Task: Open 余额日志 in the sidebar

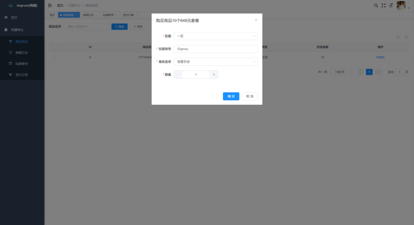Action: pos(22,53)
